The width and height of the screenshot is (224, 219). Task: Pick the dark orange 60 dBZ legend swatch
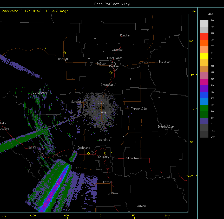(204, 43)
